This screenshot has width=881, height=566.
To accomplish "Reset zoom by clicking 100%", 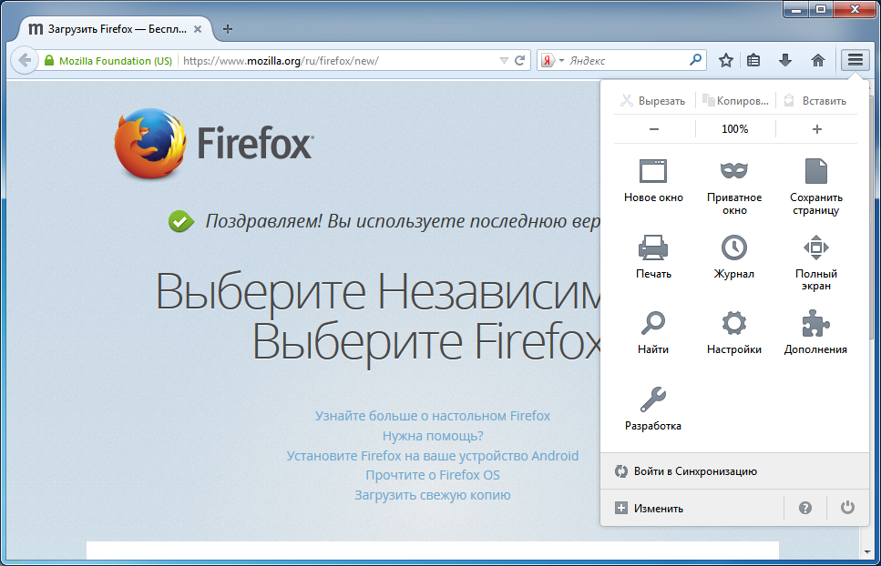I will pos(735,129).
